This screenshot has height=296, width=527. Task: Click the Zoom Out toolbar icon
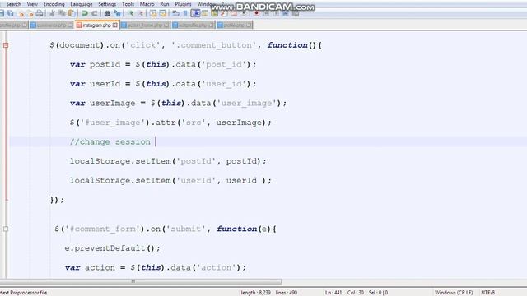(141, 13)
